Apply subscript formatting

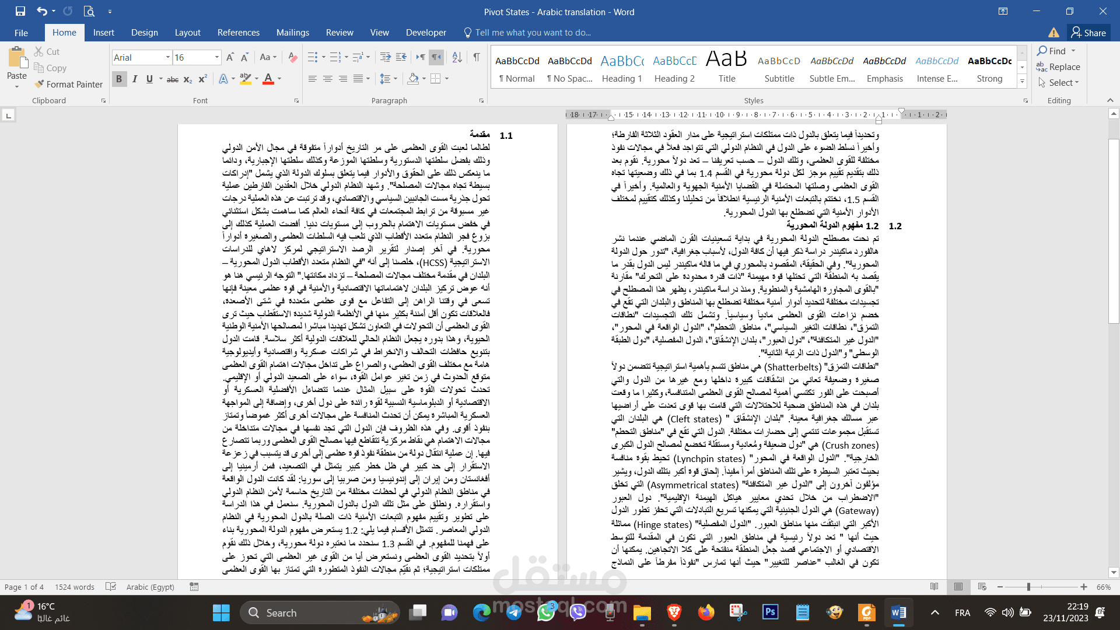[188, 79]
